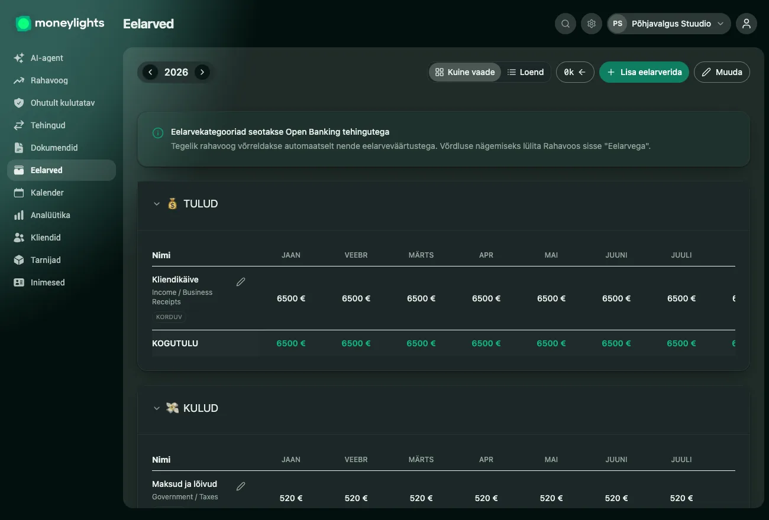Open settings gear icon

click(592, 24)
